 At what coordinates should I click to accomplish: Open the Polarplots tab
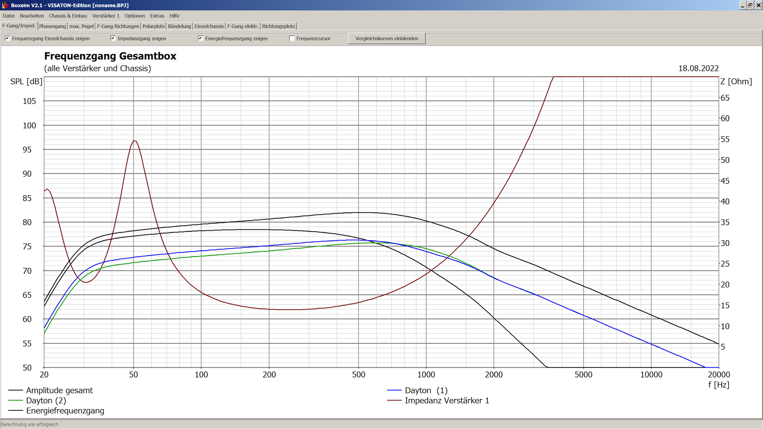point(153,26)
